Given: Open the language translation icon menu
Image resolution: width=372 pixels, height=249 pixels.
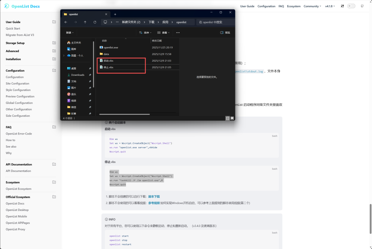Looking at the screenshot, I should coord(341,6).
